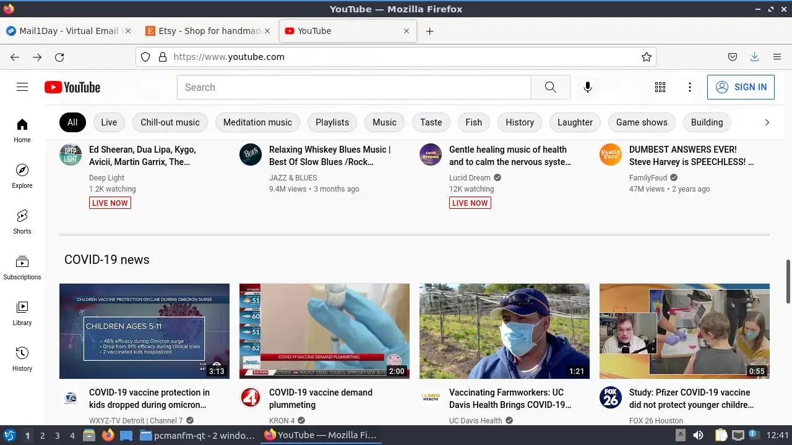This screenshot has height=445, width=792.
Task: Select the Fish chip
Action: (474, 122)
